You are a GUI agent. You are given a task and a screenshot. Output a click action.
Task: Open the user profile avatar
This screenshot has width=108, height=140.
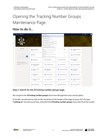(91, 34)
